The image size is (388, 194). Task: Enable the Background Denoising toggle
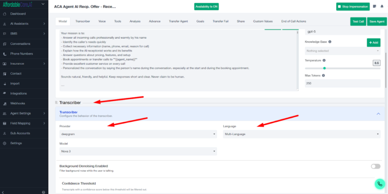tap(375, 166)
